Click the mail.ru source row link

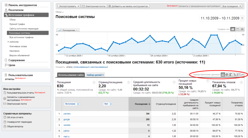point(67,136)
